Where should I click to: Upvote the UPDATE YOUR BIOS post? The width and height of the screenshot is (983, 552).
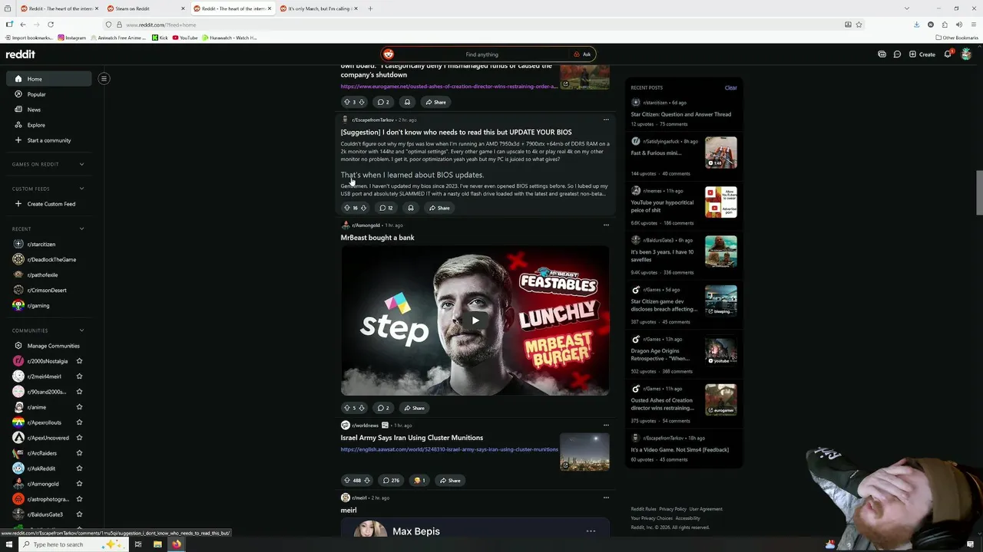click(x=347, y=208)
